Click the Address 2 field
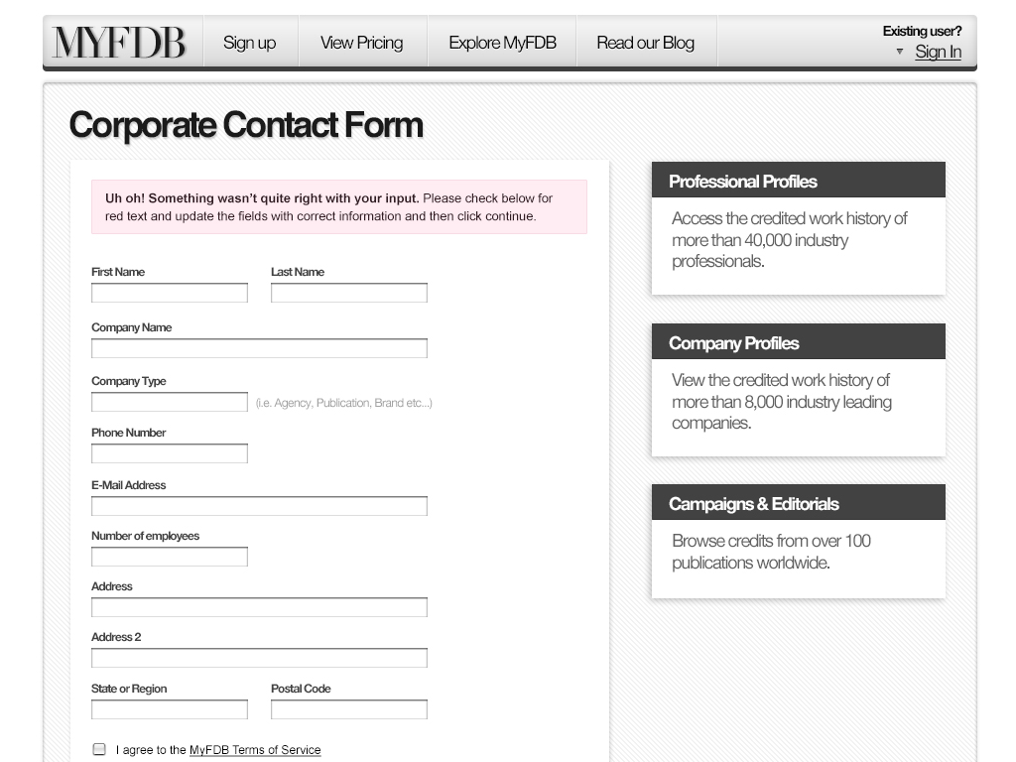The image size is (1016, 762). point(259,658)
